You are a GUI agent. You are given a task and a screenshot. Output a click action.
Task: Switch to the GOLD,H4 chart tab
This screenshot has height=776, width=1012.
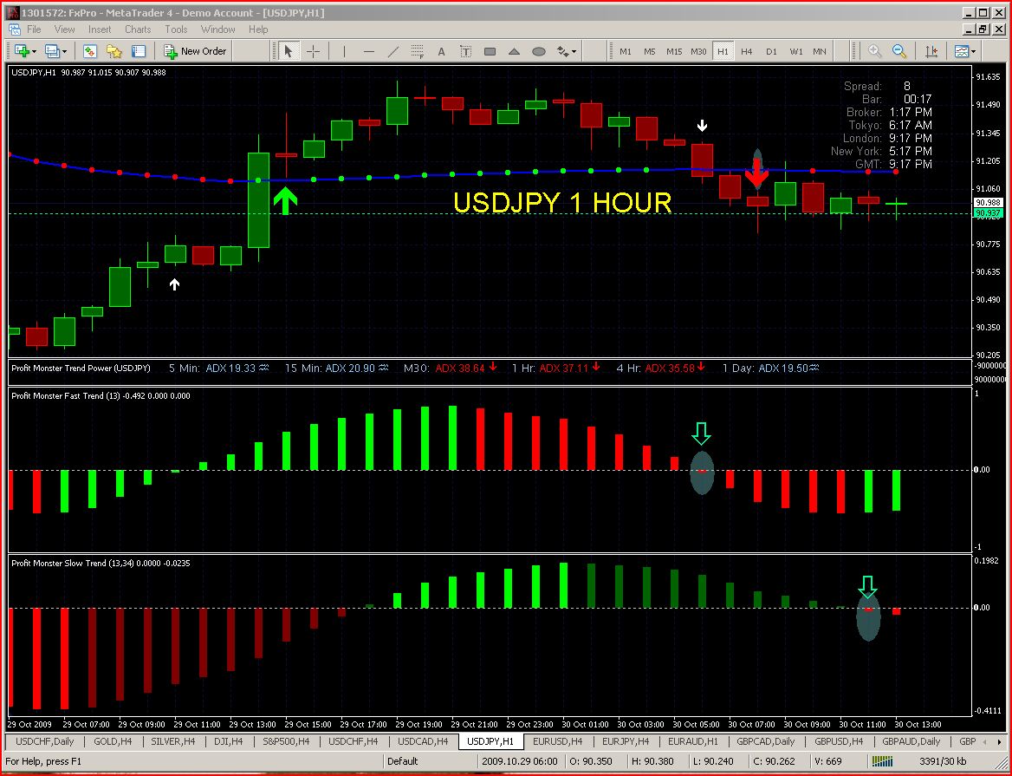113,741
